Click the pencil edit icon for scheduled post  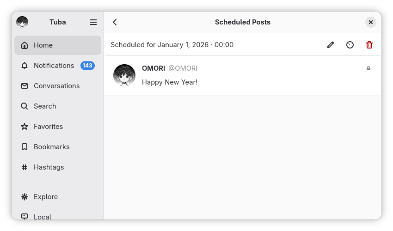[x=330, y=45]
